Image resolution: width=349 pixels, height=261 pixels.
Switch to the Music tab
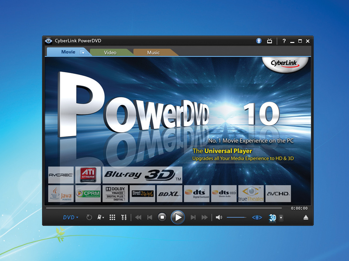(154, 53)
